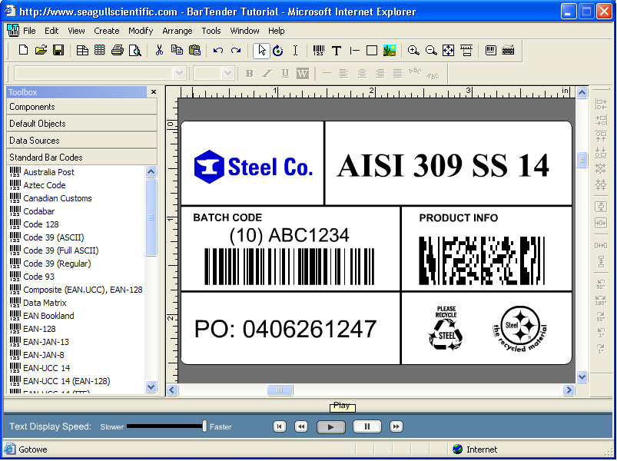Open the Arrange menu

[177, 31]
